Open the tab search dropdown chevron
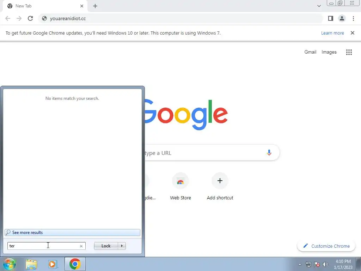The width and height of the screenshot is (361, 271). (319, 6)
